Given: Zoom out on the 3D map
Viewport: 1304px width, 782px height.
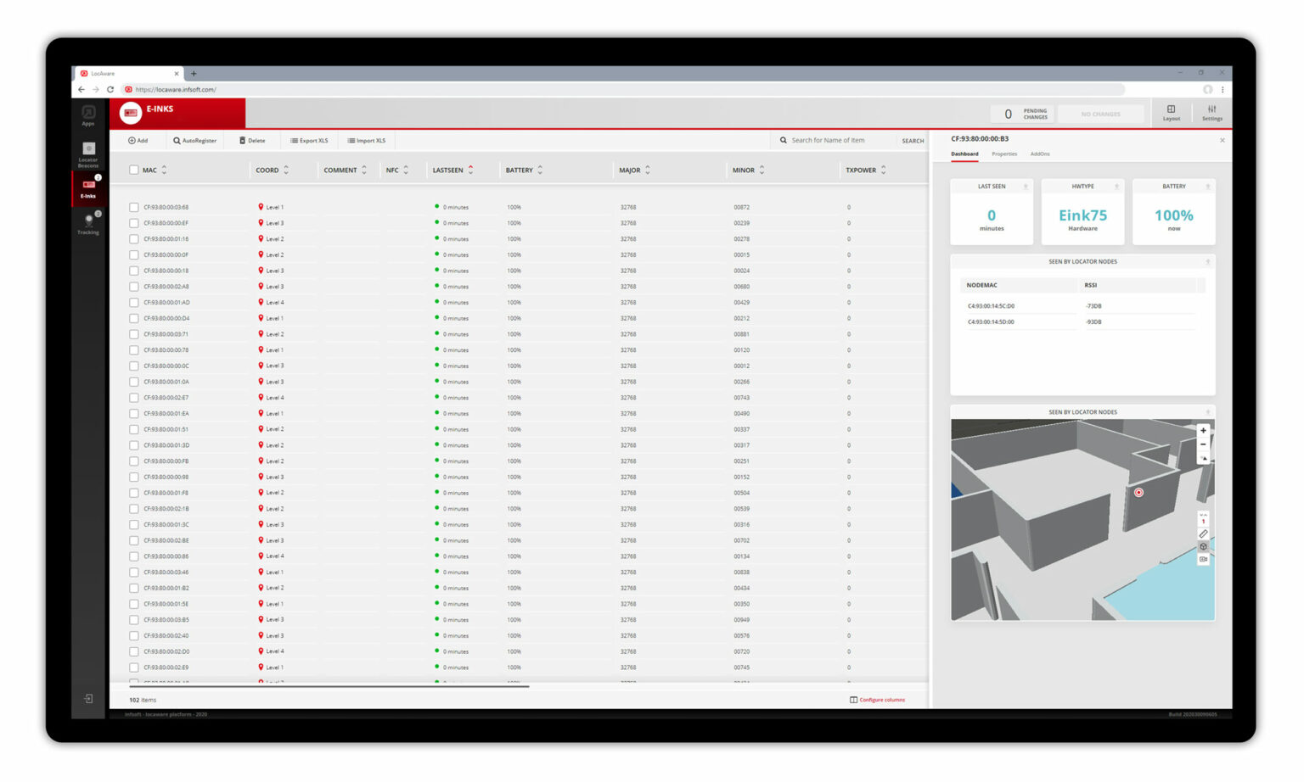Looking at the screenshot, I should (1203, 444).
